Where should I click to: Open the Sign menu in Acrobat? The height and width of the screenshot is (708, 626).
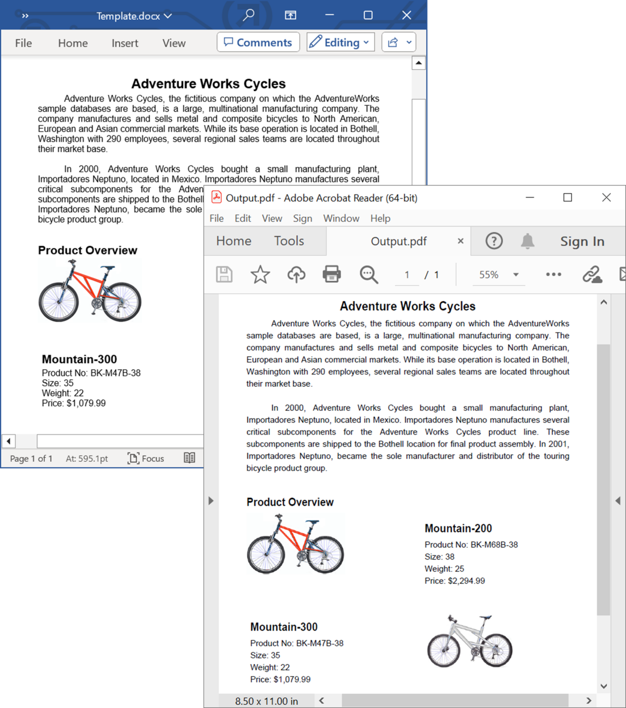tap(303, 218)
